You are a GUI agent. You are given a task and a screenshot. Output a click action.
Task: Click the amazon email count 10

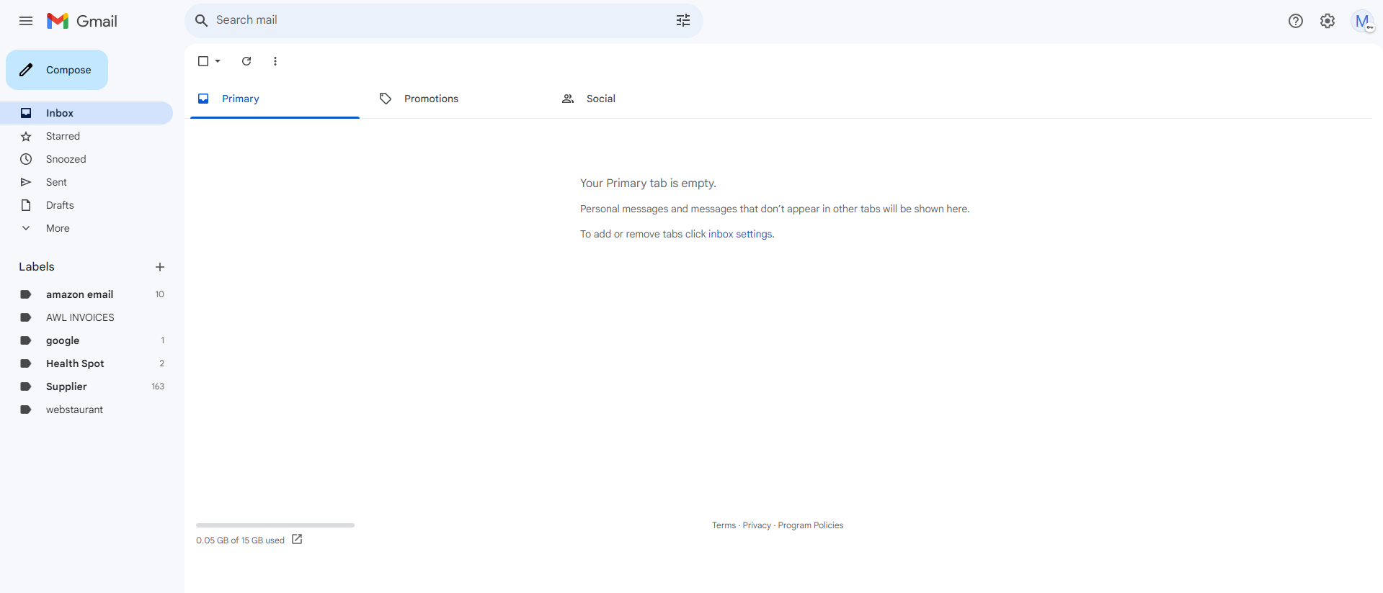coord(160,294)
